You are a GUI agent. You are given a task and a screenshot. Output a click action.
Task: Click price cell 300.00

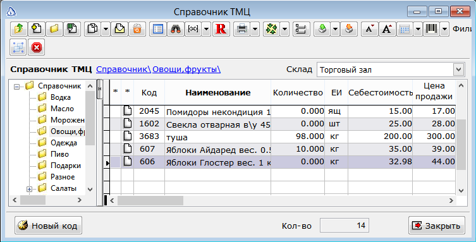click(434, 137)
